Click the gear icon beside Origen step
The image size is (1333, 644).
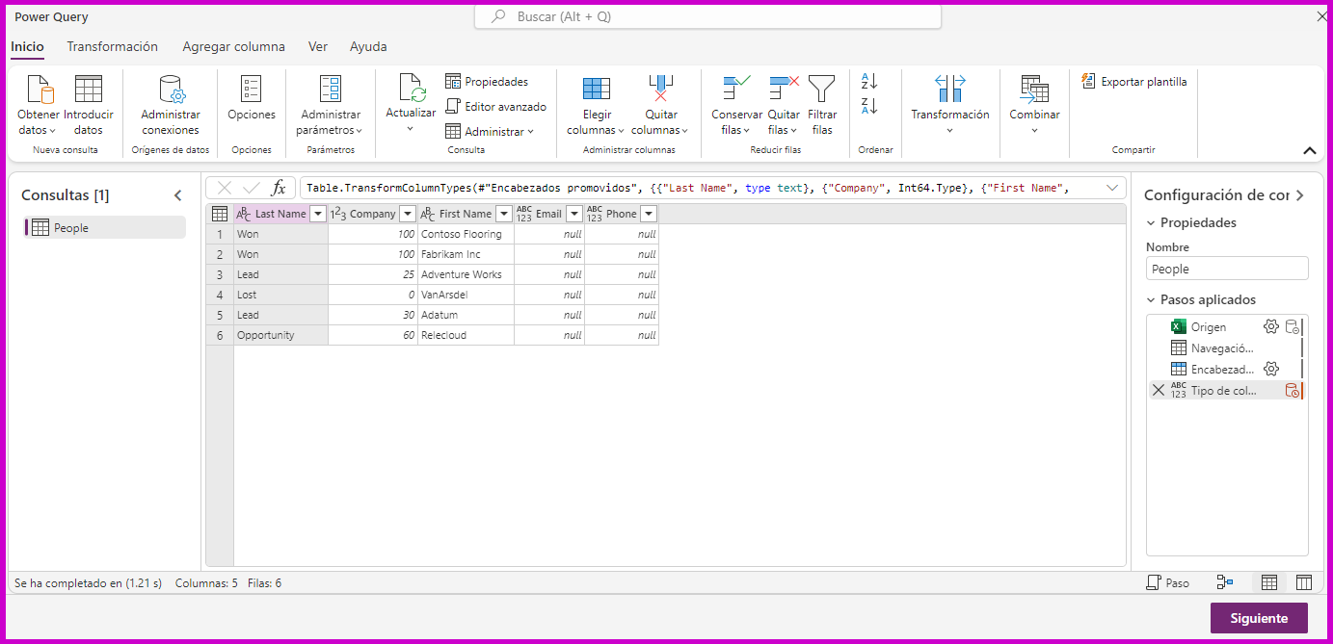point(1271,326)
